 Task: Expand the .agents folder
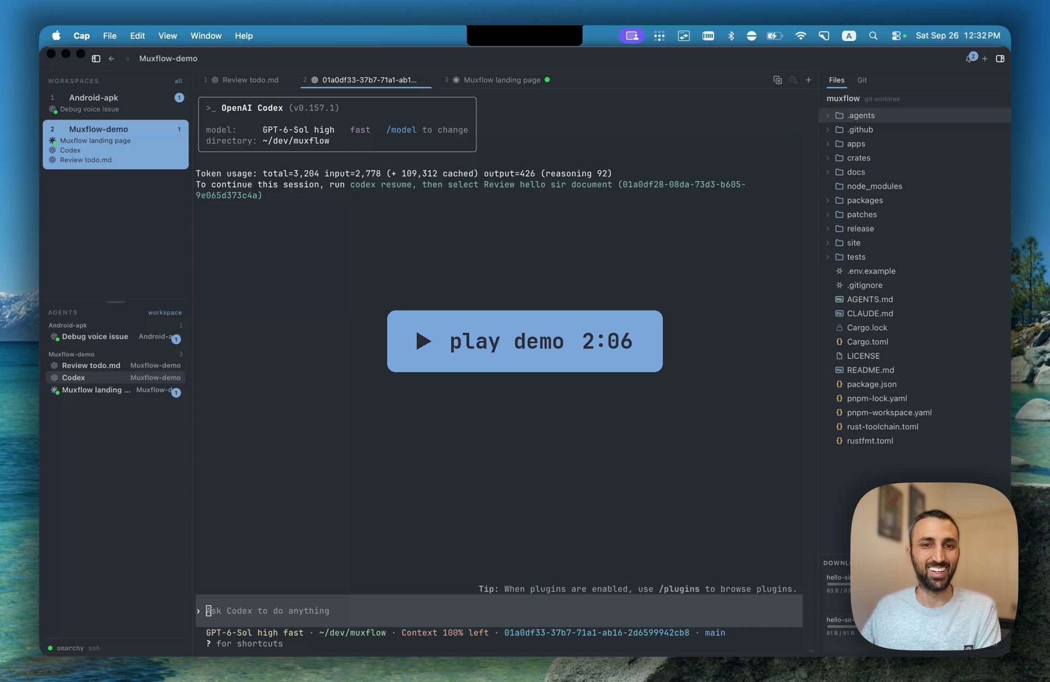827,115
